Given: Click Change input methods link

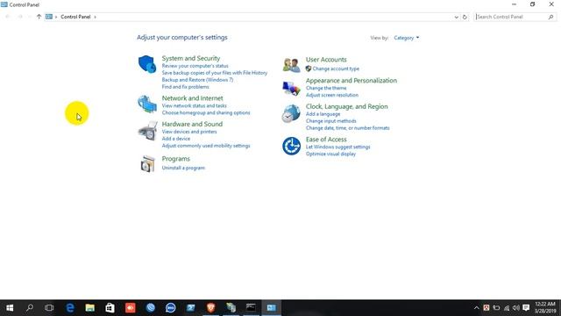Looking at the screenshot, I should (331, 121).
